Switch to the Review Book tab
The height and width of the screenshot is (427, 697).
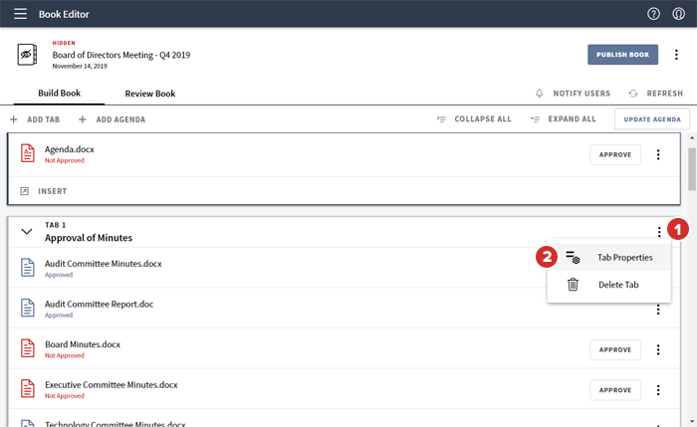pos(149,94)
